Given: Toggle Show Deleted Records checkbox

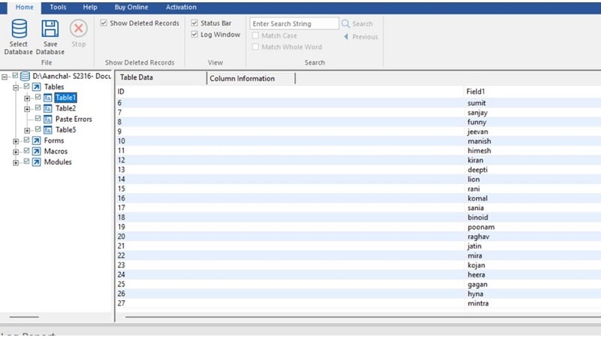Looking at the screenshot, I should click(x=104, y=23).
